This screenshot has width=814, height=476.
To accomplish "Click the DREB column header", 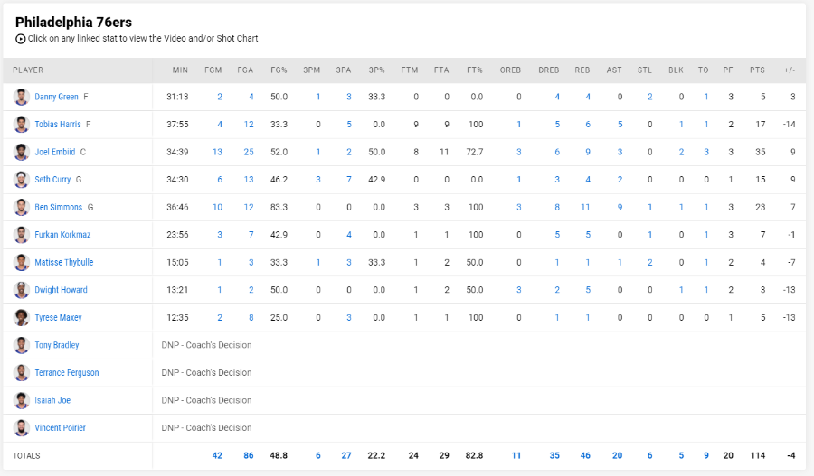I will [549, 70].
